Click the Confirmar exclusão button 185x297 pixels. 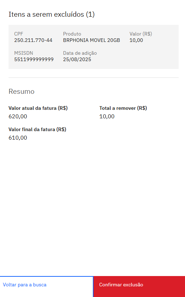139,286
